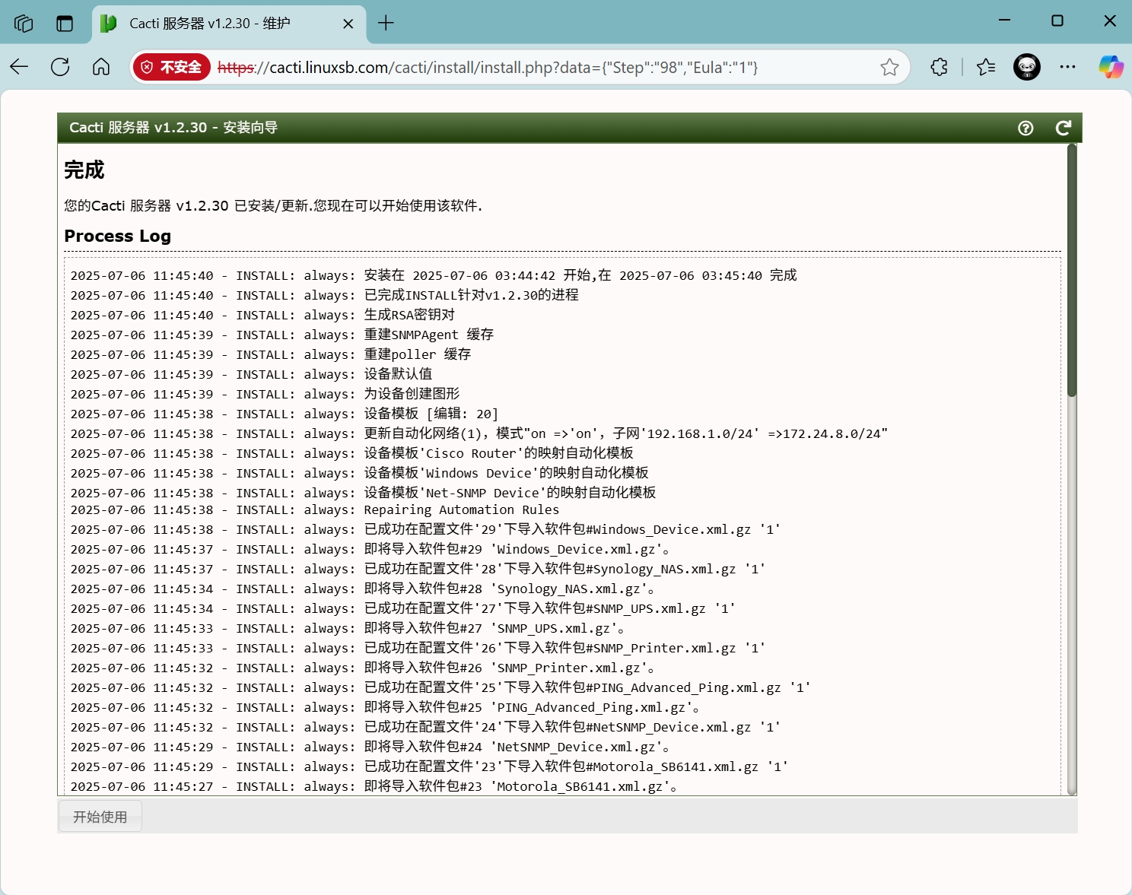Open the Cacti wizard help icon
The height and width of the screenshot is (895, 1132).
point(1025,128)
